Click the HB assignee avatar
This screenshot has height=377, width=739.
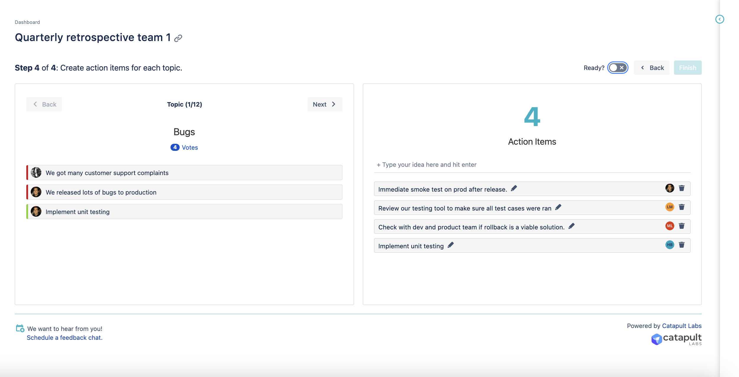[670, 245]
